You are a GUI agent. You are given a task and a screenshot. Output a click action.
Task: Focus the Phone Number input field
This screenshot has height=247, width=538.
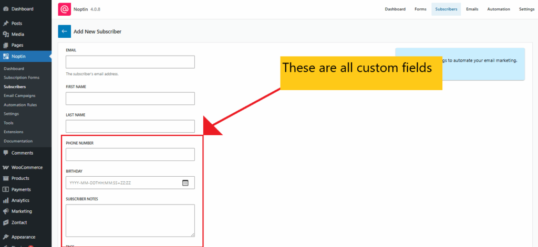coord(130,155)
